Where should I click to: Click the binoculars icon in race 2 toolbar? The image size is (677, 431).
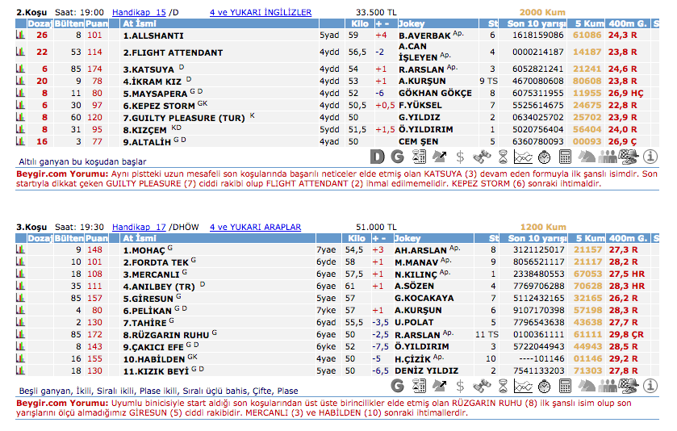point(482,157)
